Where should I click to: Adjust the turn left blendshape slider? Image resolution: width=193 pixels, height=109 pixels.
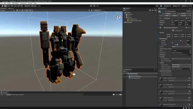(x=179, y=43)
